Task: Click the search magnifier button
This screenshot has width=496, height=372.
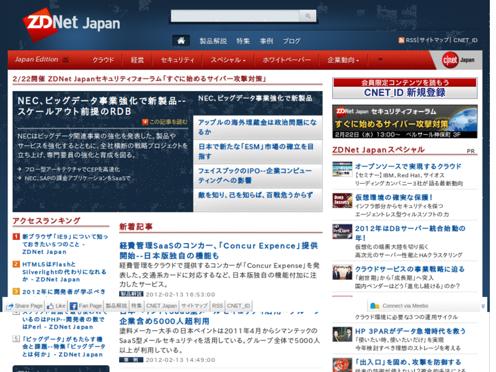Action: click(308, 16)
